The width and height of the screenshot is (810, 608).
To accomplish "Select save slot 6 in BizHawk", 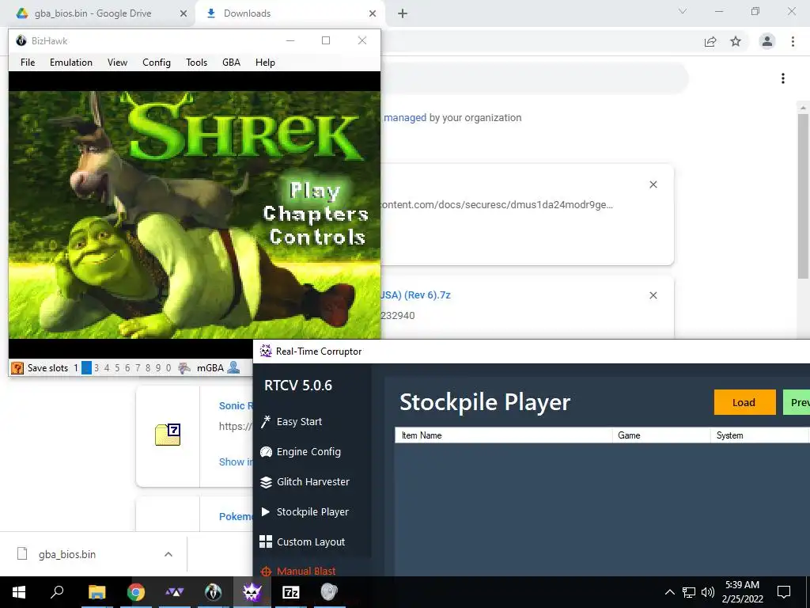I will pyautogui.click(x=127, y=368).
